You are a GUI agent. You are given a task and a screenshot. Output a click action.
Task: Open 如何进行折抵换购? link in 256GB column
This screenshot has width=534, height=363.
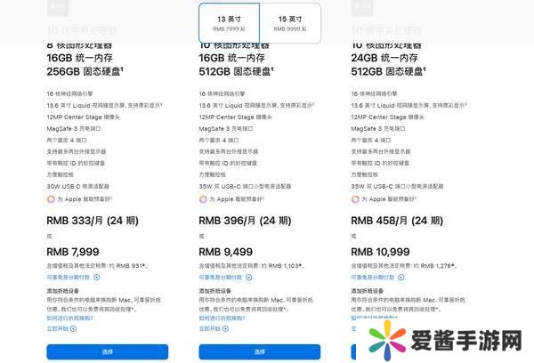pos(69,319)
